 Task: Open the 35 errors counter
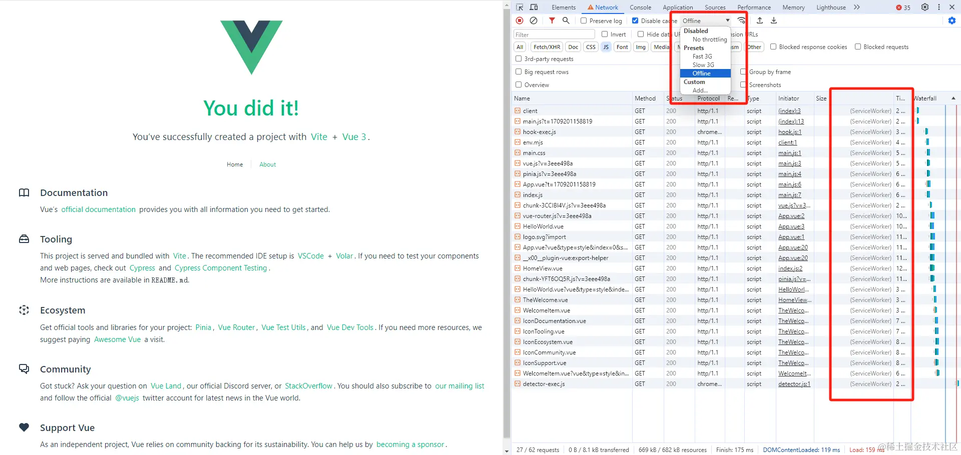coord(903,7)
